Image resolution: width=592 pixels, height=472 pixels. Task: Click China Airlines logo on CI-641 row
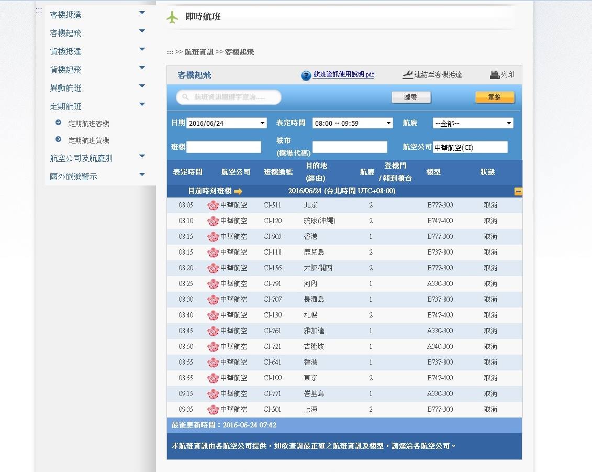coord(213,363)
